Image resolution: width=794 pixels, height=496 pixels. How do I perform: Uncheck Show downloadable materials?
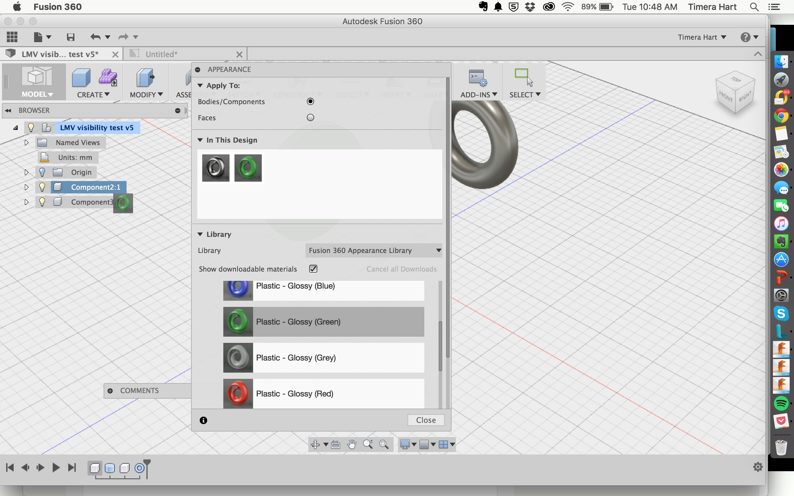tap(313, 268)
